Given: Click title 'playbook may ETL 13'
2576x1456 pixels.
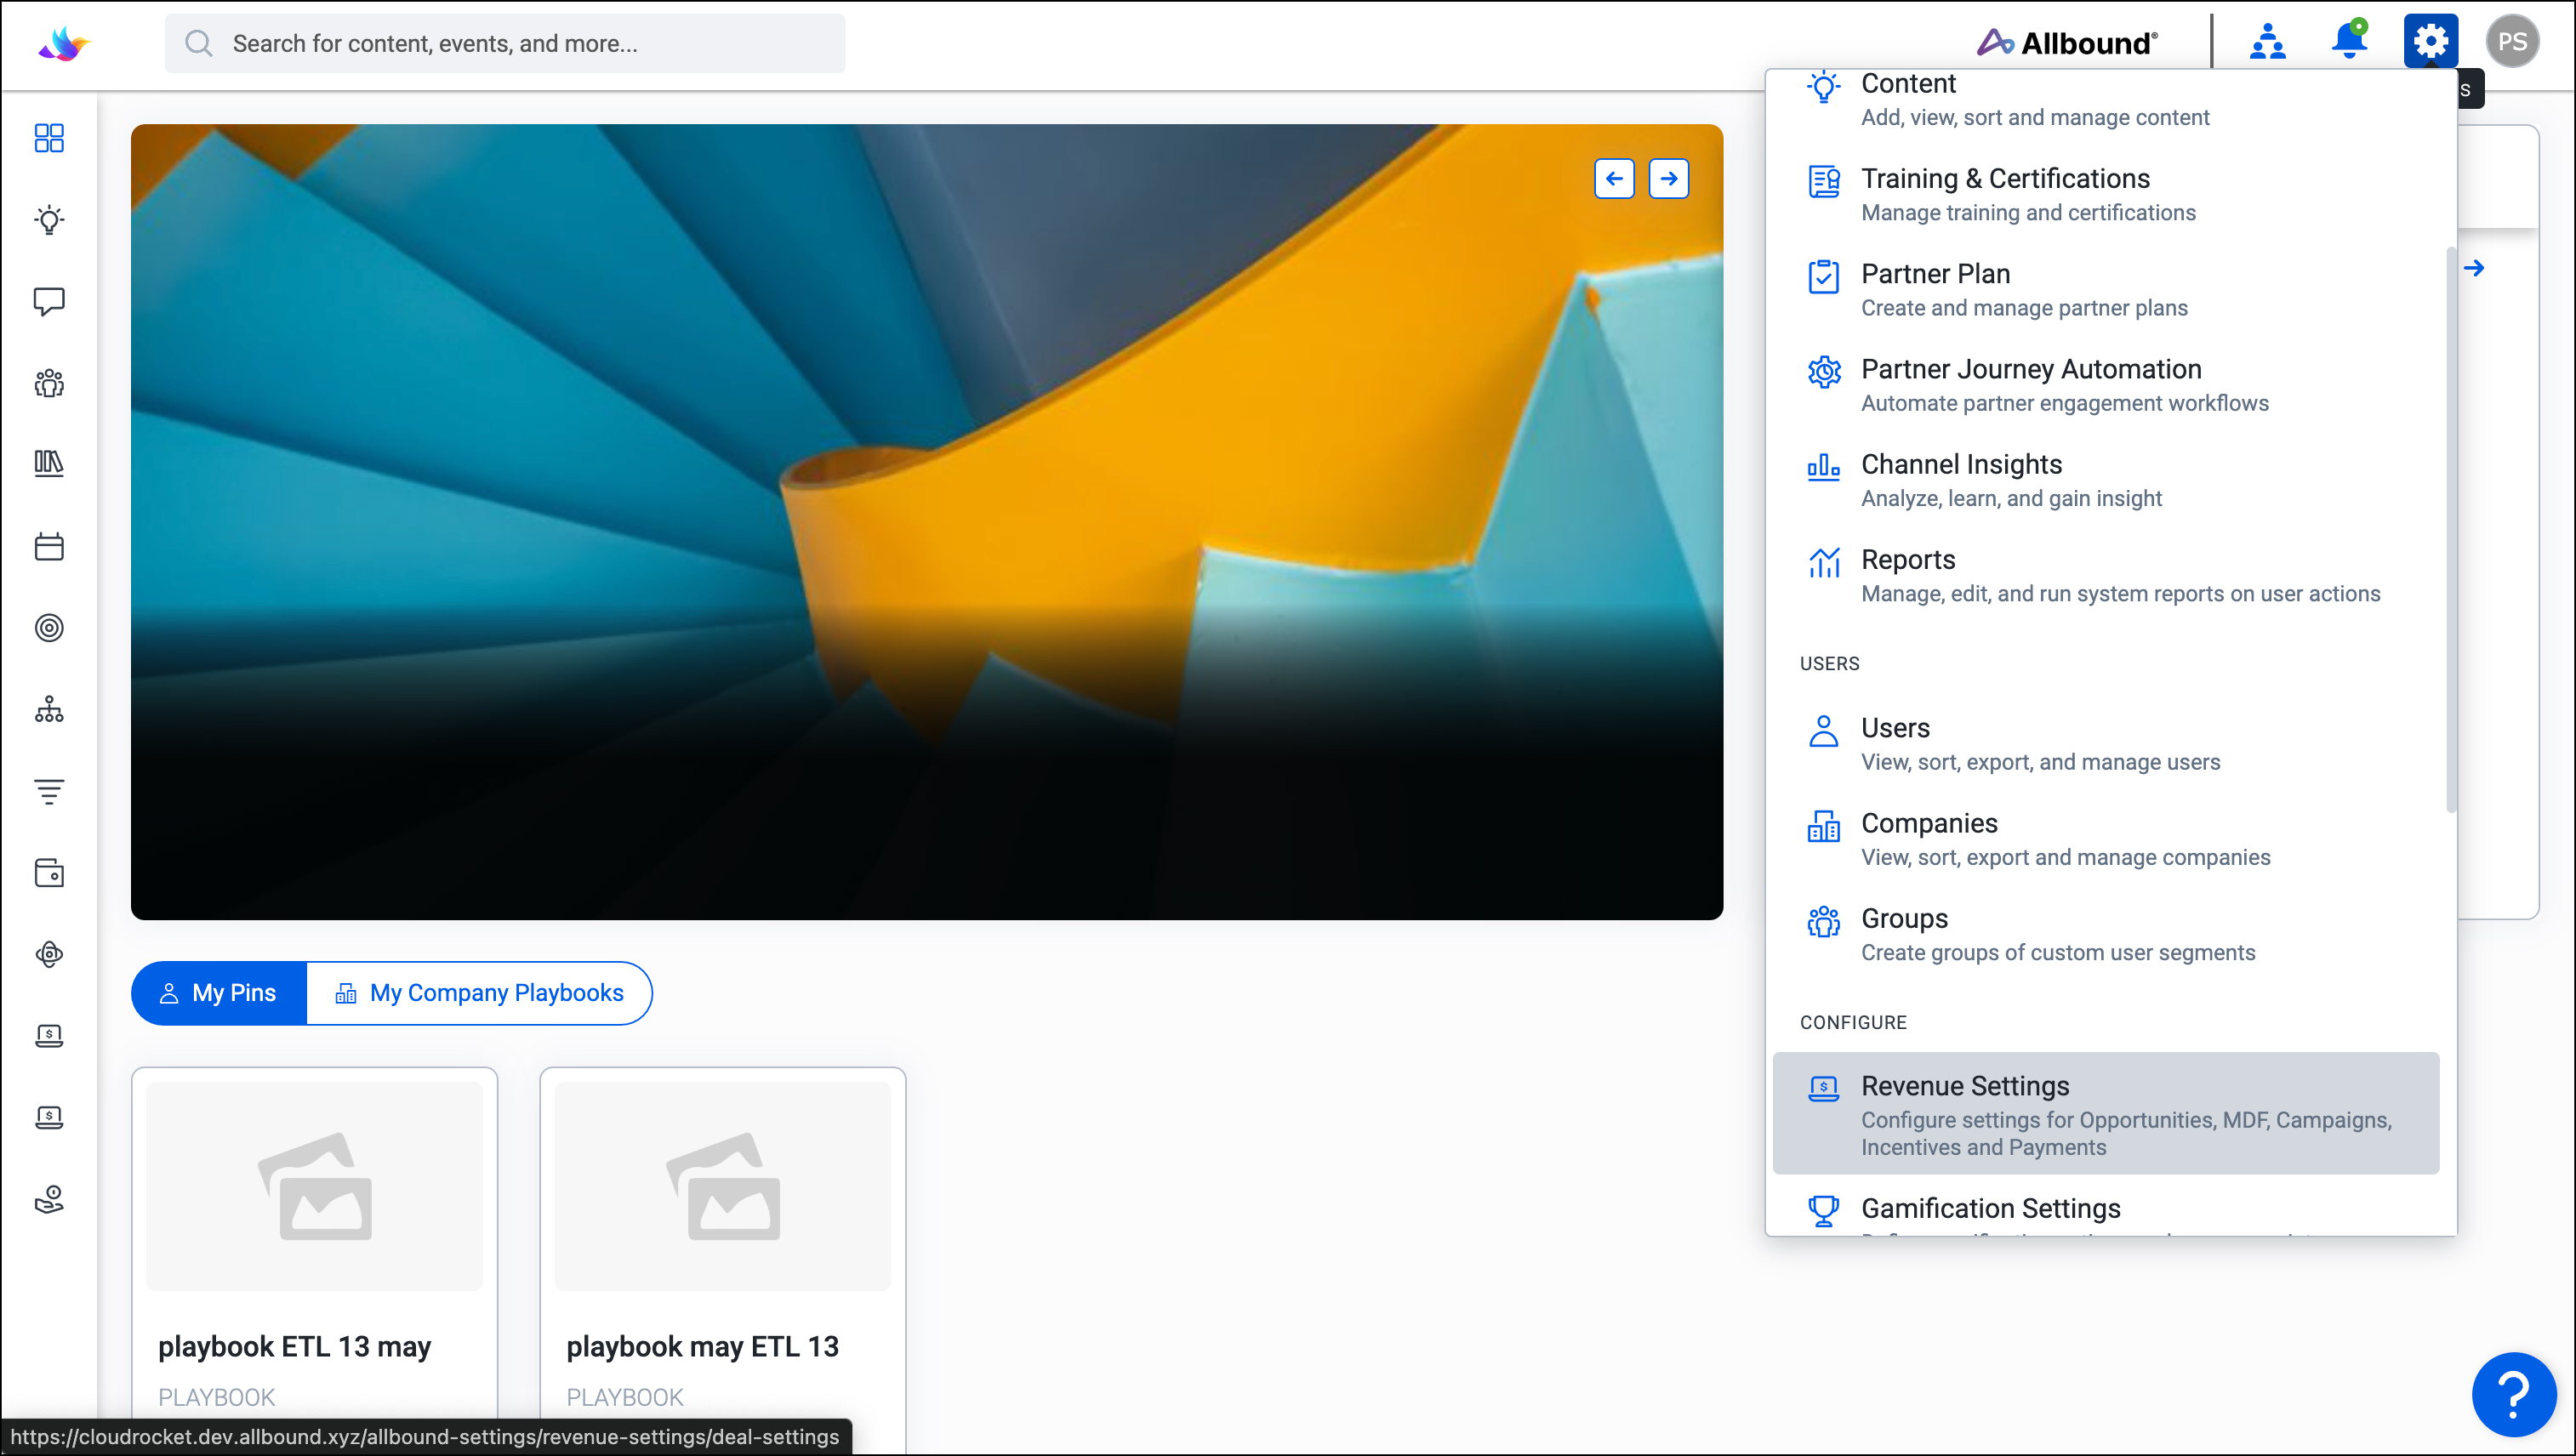Looking at the screenshot, I should [702, 1347].
